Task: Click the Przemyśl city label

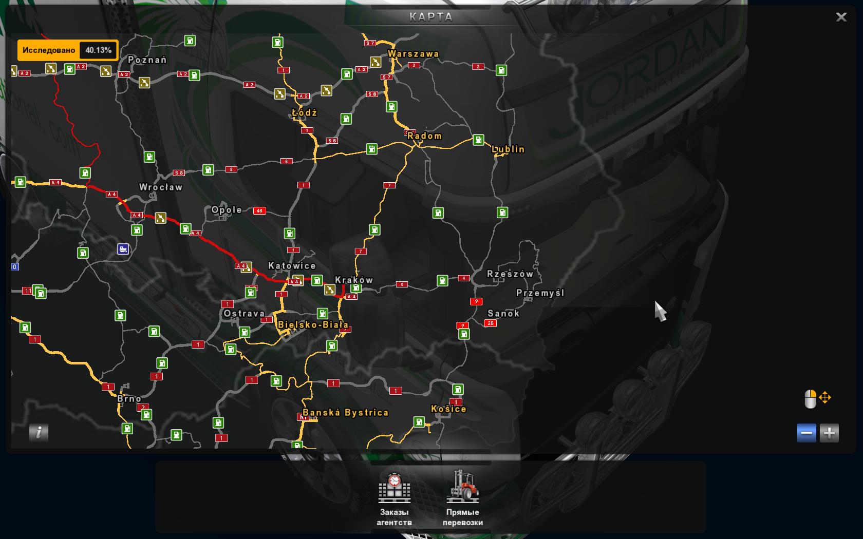Action: (540, 293)
